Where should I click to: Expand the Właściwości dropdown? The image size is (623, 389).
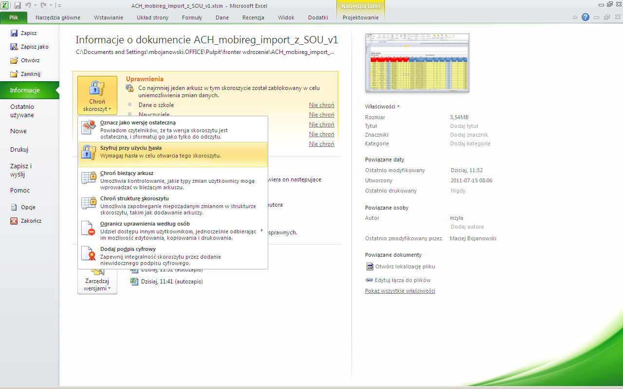click(398, 106)
